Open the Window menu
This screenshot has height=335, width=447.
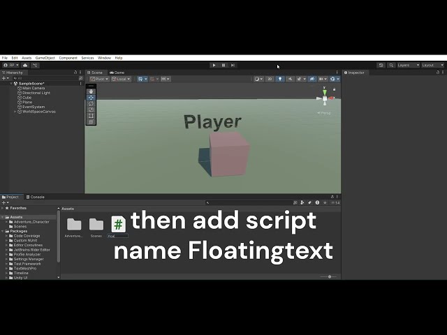tap(104, 58)
